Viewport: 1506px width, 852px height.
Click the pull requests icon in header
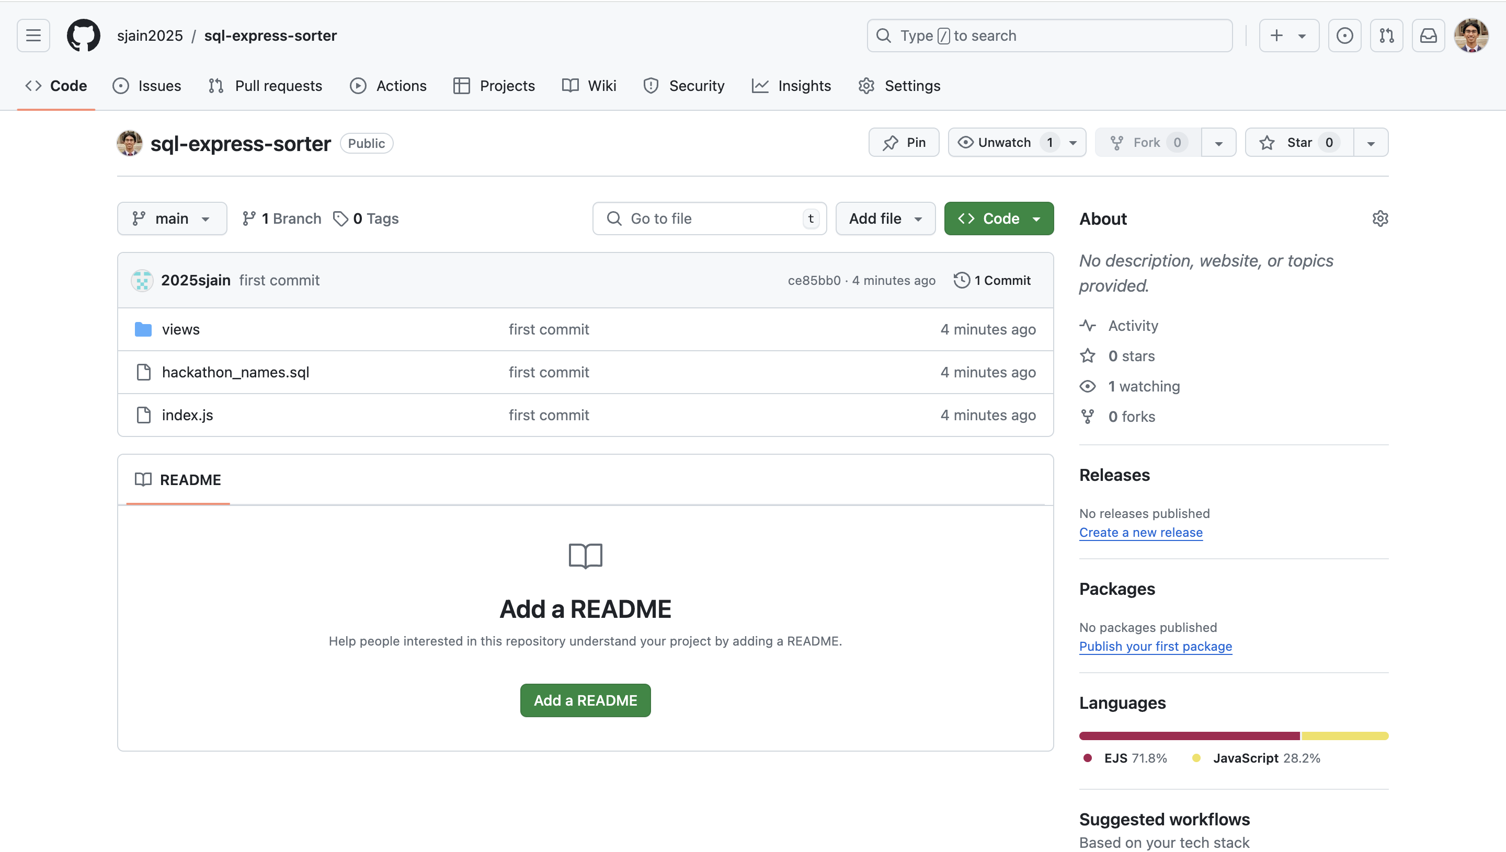coord(1386,36)
